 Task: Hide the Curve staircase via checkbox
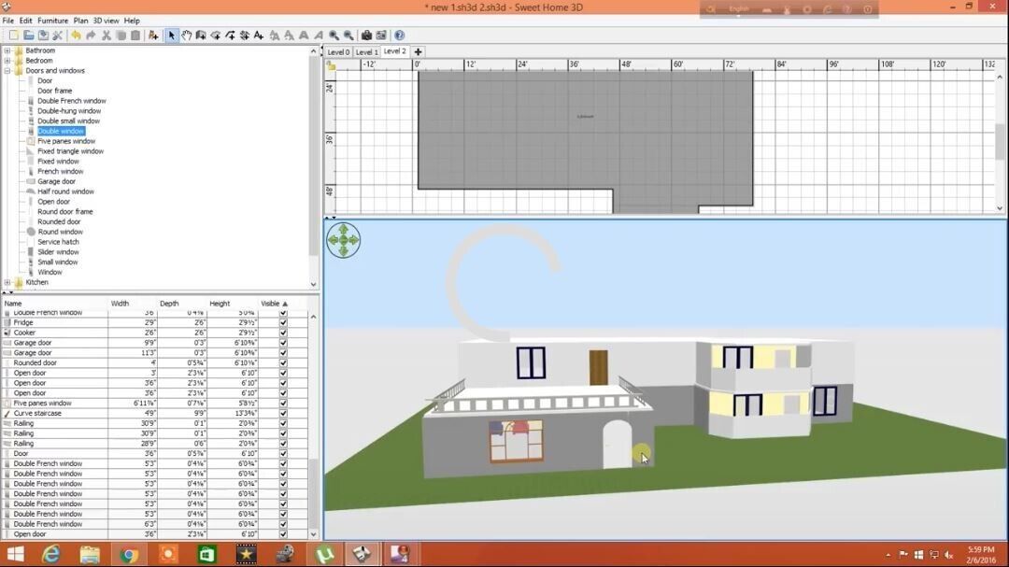point(283,413)
